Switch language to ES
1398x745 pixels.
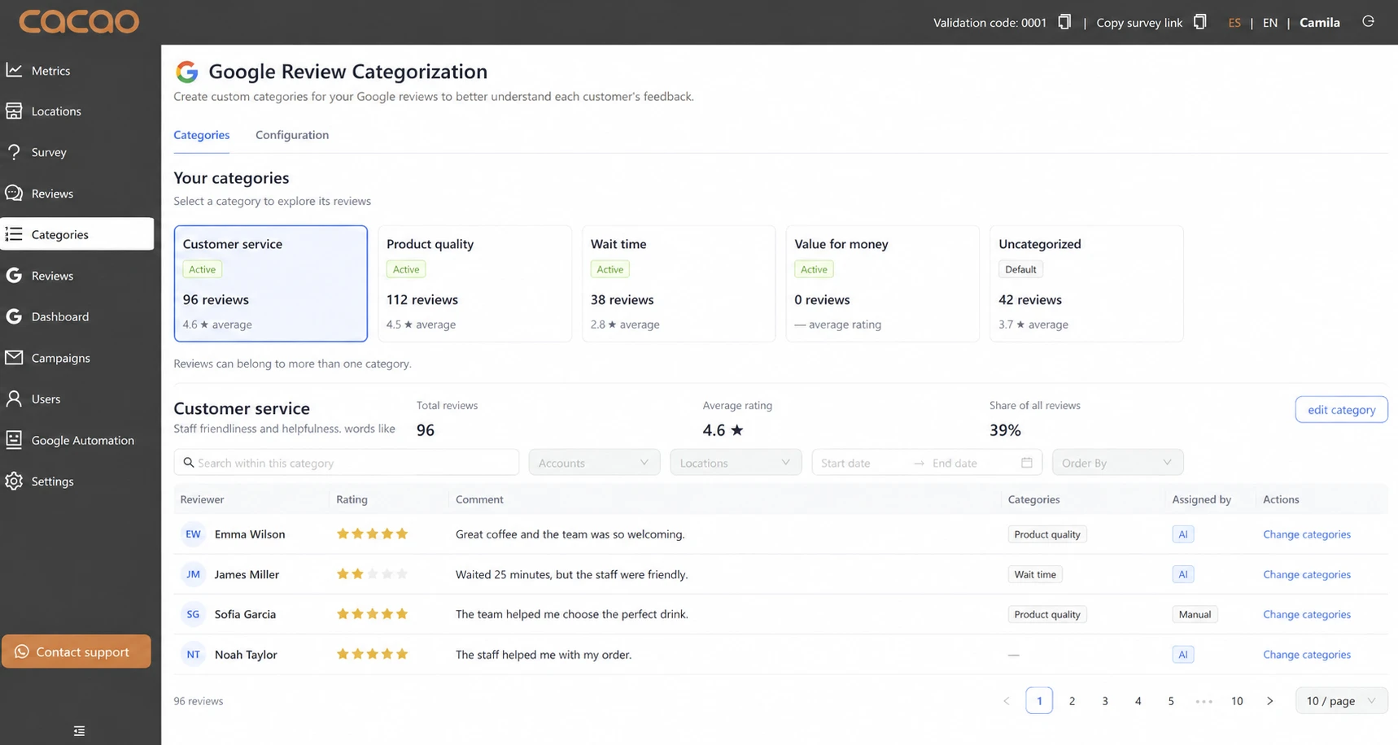pyautogui.click(x=1234, y=23)
